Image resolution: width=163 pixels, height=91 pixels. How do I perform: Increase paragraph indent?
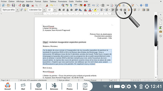(x=144, y=10)
